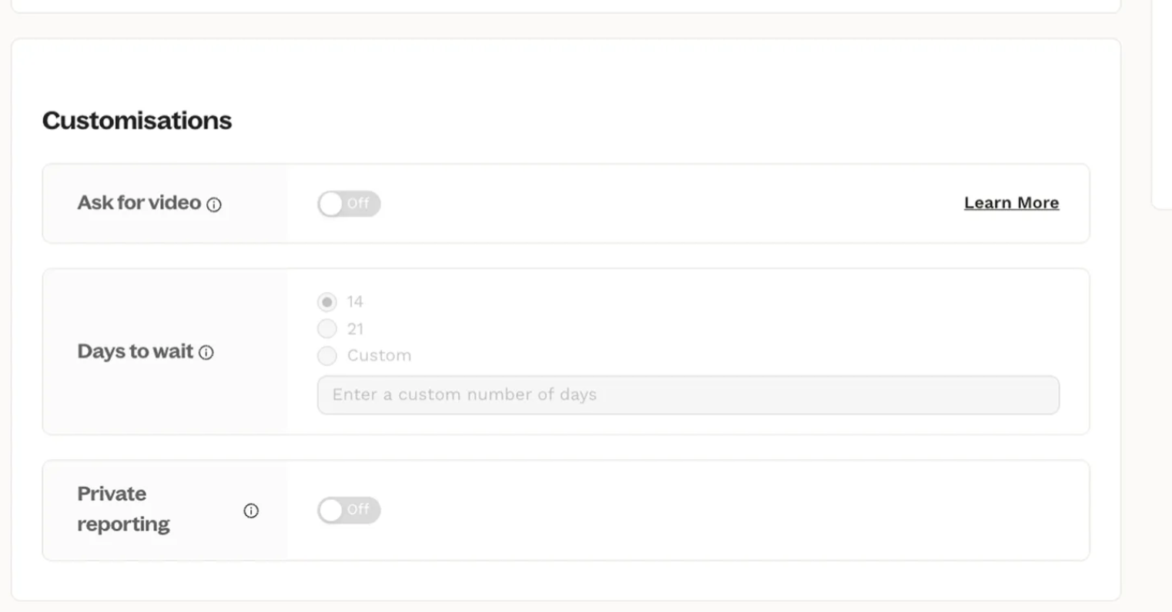Viewport: 1172px width, 612px height.
Task: Click the Off text on video toggle
Action: pyautogui.click(x=358, y=204)
